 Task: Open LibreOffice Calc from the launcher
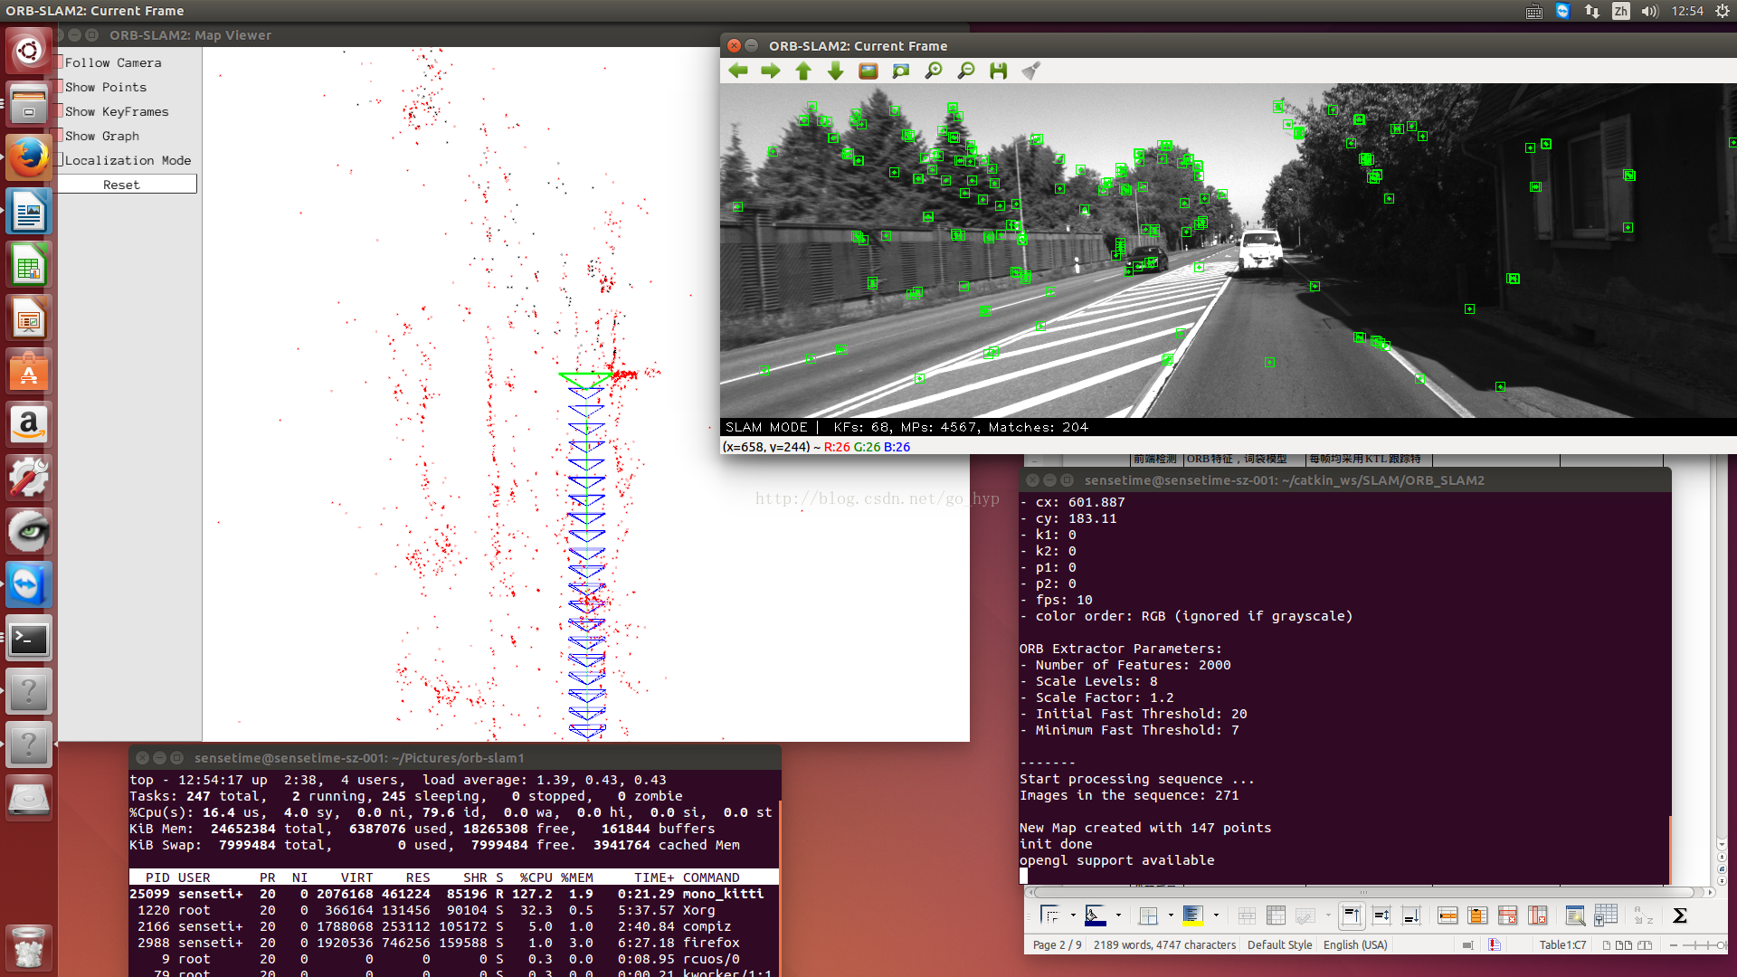29,265
